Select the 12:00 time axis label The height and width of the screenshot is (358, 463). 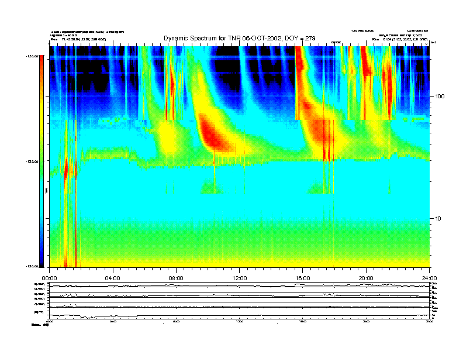tap(240, 278)
